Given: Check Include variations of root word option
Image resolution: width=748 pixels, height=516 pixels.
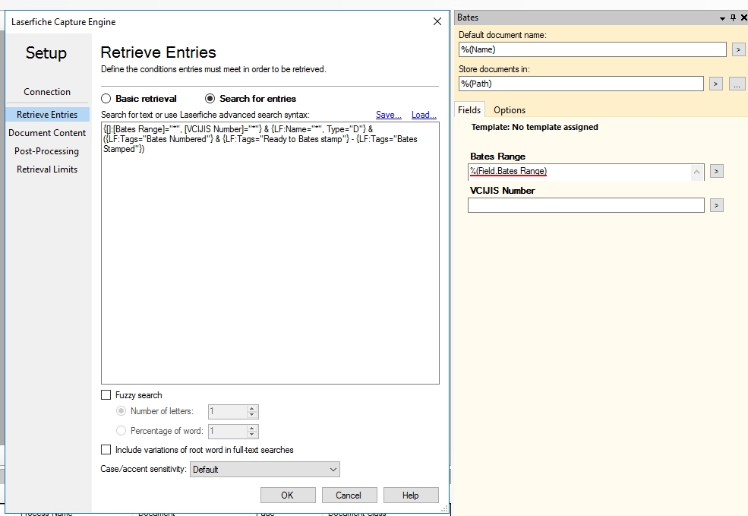Looking at the screenshot, I should (106, 450).
